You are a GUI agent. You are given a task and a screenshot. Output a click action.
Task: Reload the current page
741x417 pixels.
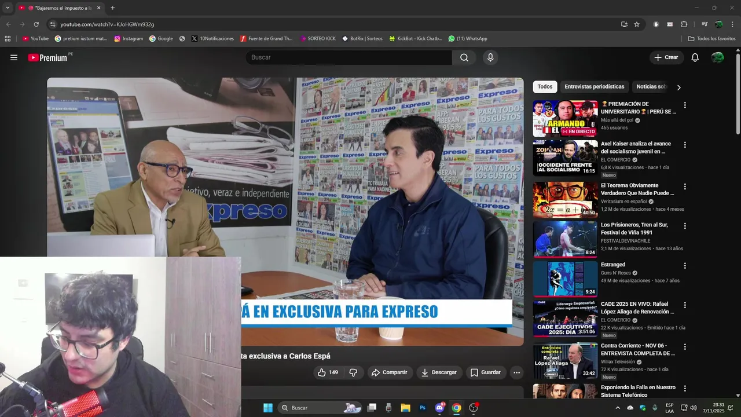(x=36, y=24)
